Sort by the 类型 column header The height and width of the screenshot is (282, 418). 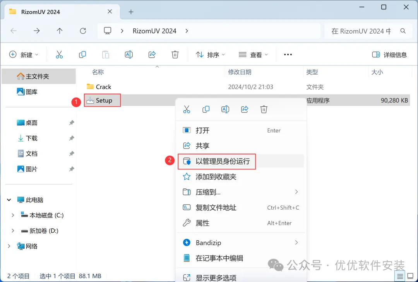point(312,72)
